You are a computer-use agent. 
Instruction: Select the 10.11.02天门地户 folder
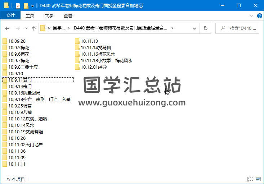(x=23, y=145)
